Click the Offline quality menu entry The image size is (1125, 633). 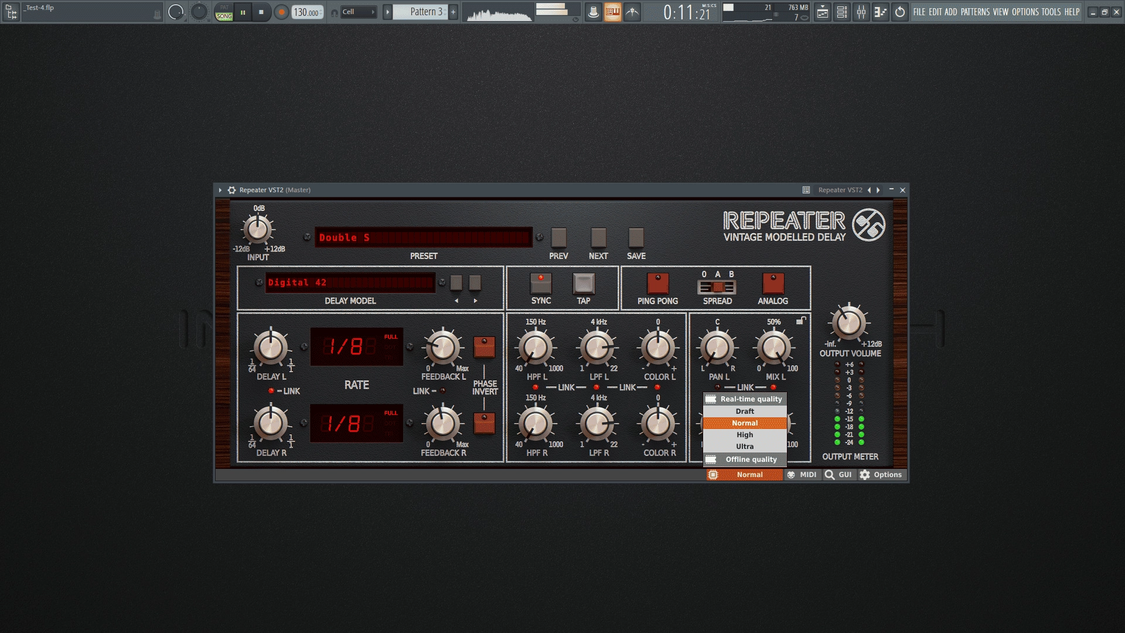(745, 460)
